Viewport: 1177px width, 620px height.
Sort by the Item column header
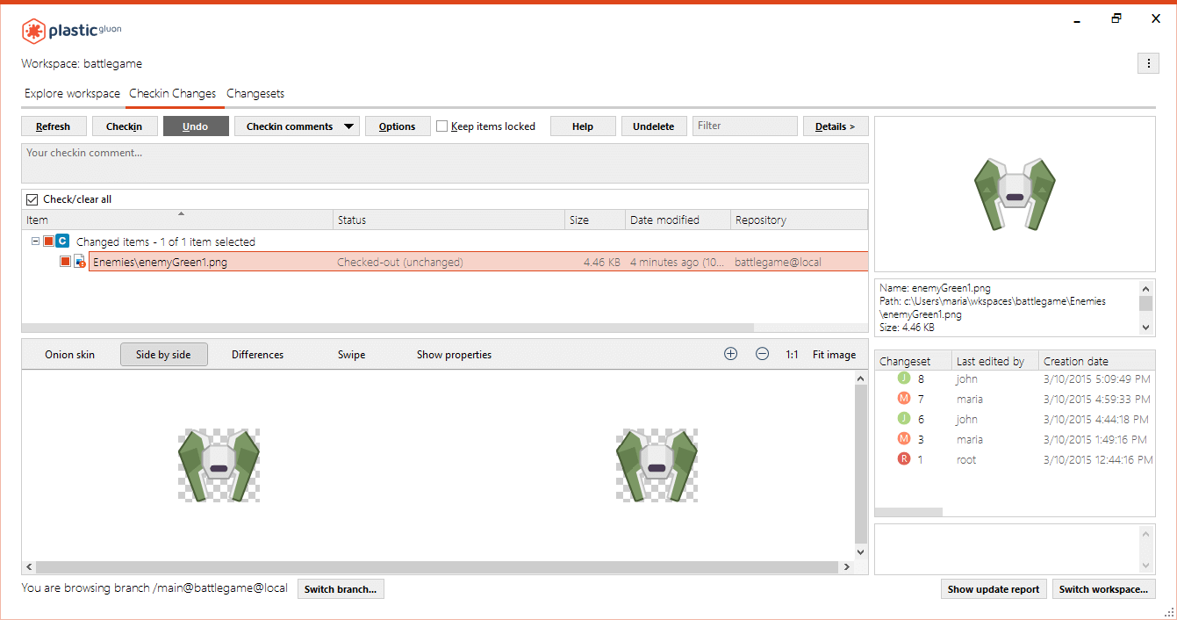tap(177, 220)
